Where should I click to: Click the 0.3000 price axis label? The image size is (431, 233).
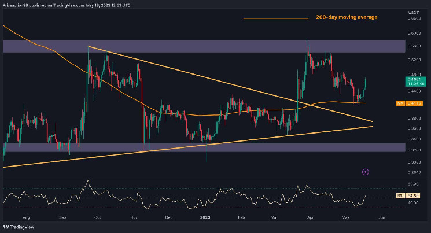click(x=414, y=162)
